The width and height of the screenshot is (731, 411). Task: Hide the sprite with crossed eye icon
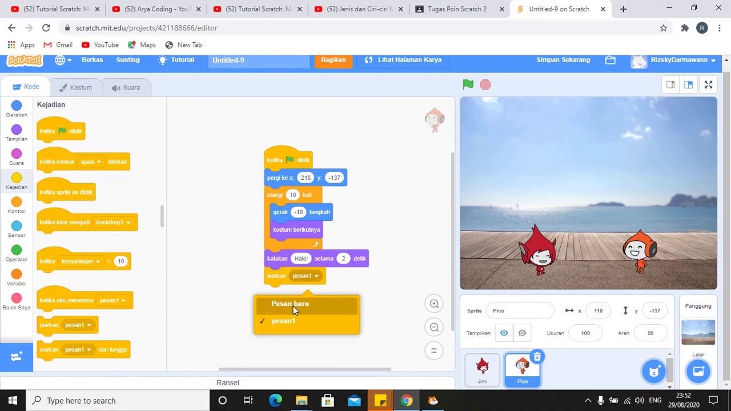click(x=522, y=333)
